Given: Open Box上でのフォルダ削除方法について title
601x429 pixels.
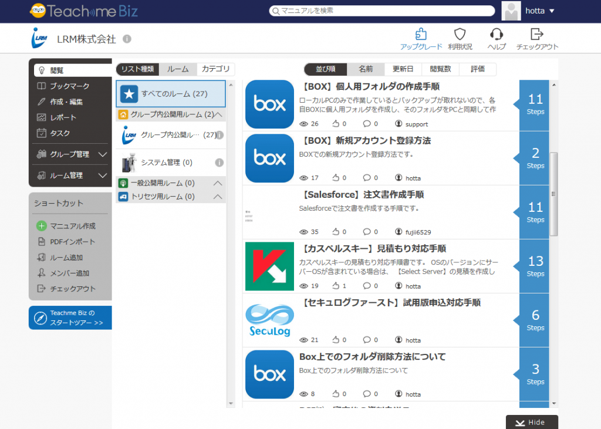Looking at the screenshot, I should click(x=372, y=357).
